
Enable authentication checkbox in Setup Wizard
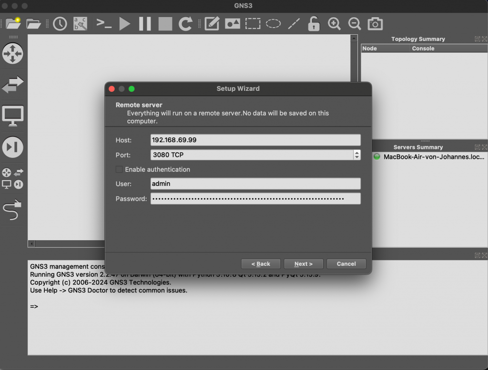(119, 169)
